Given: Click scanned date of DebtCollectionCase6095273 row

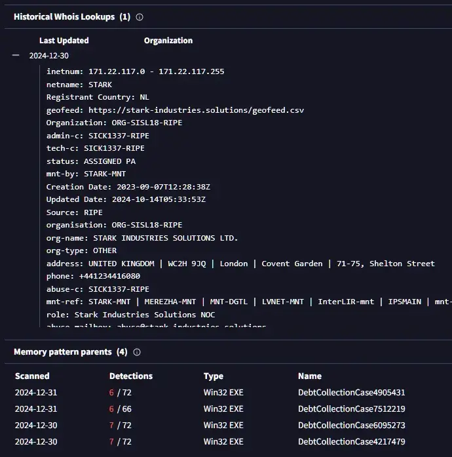Looking at the screenshot, I should point(36,426).
